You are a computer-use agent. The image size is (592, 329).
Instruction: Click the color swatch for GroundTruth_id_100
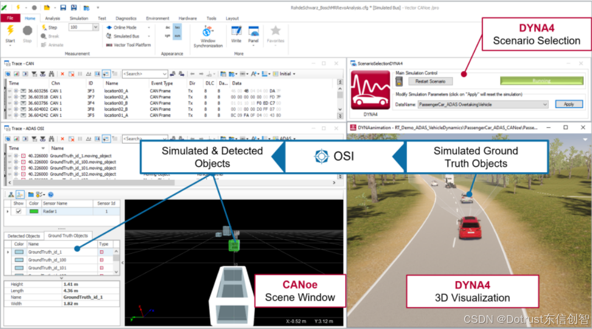coord(19,260)
